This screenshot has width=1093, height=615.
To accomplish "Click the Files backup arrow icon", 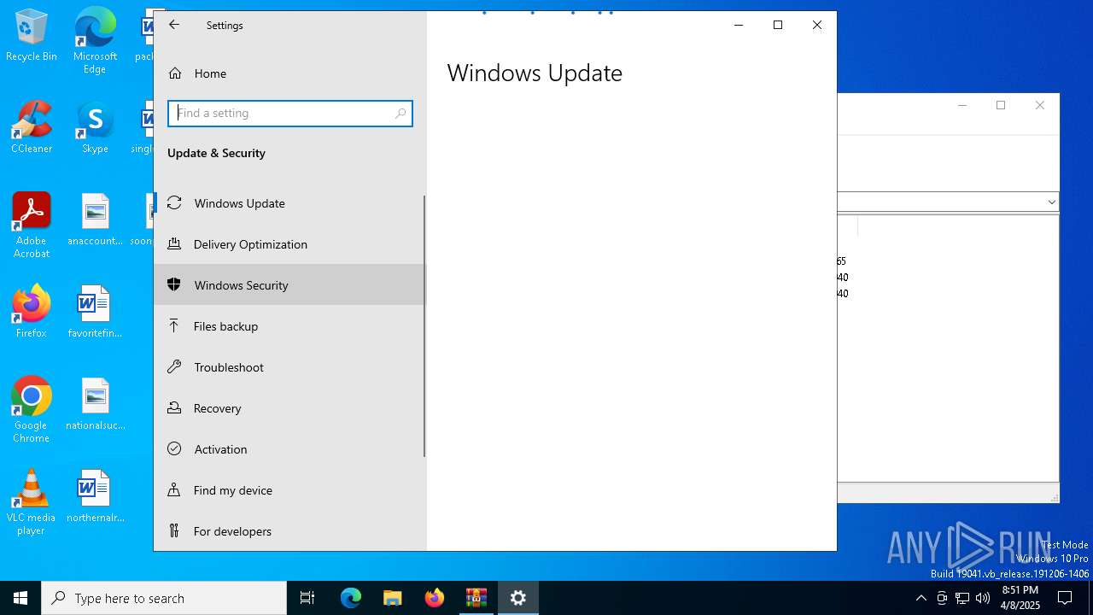I will coord(174,325).
